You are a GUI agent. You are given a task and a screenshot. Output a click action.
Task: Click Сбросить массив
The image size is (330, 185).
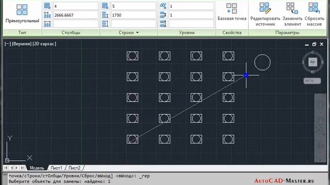point(314,14)
